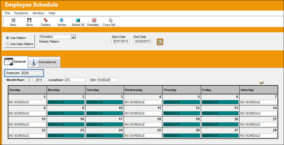Open the File menu
Viewport: 284px width, 145px height.
pyautogui.click(x=7, y=13)
